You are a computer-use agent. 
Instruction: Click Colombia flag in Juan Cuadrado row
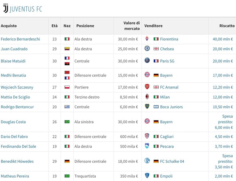tap(67, 49)
